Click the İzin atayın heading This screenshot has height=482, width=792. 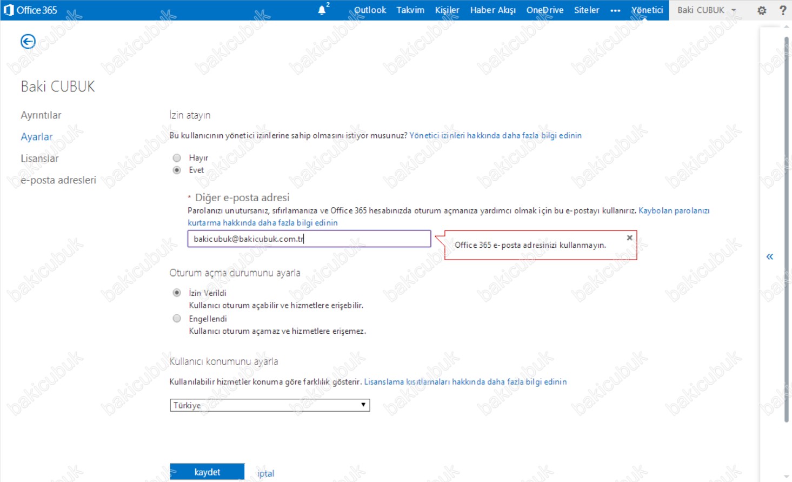point(190,115)
